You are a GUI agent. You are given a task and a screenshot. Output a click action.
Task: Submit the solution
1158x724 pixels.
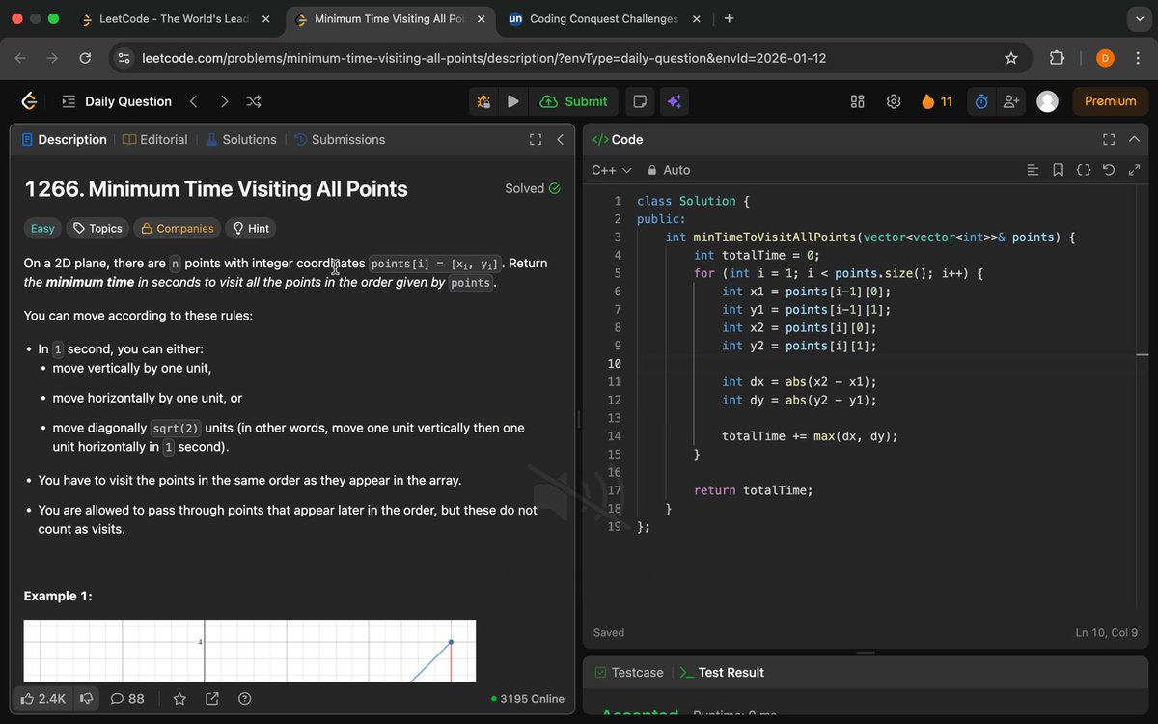tap(574, 101)
